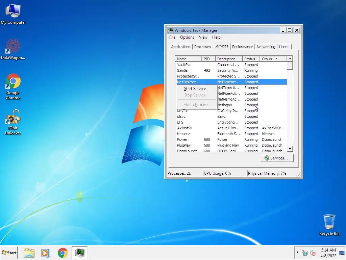Open the File menu
Screen dimensions: 346x260
[x=172, y=37]
